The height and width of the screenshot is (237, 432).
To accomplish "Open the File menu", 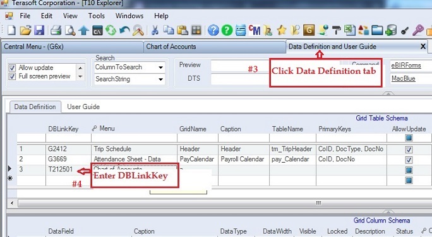I will coord(25,16).
